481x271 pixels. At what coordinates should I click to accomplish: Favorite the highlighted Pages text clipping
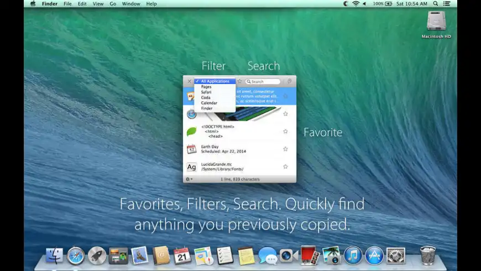point(285,96)
